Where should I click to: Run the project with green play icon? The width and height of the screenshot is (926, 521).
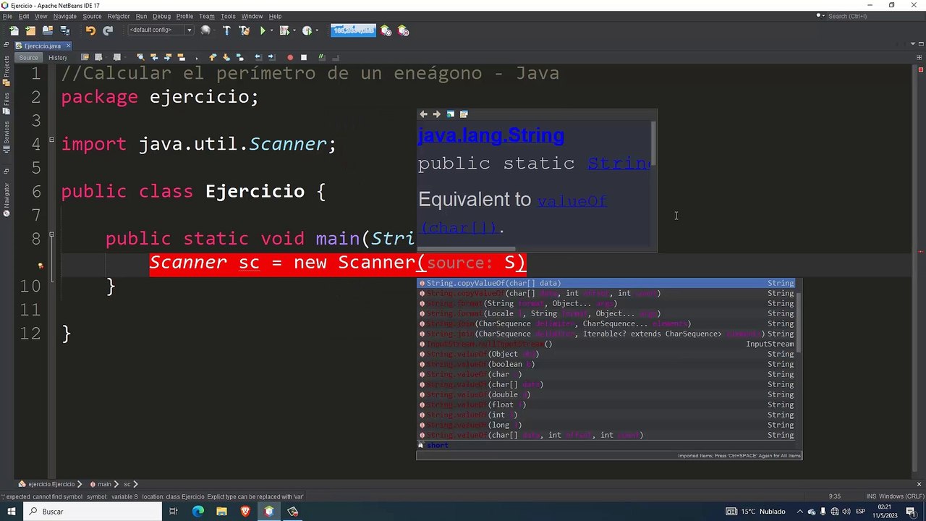263,30
